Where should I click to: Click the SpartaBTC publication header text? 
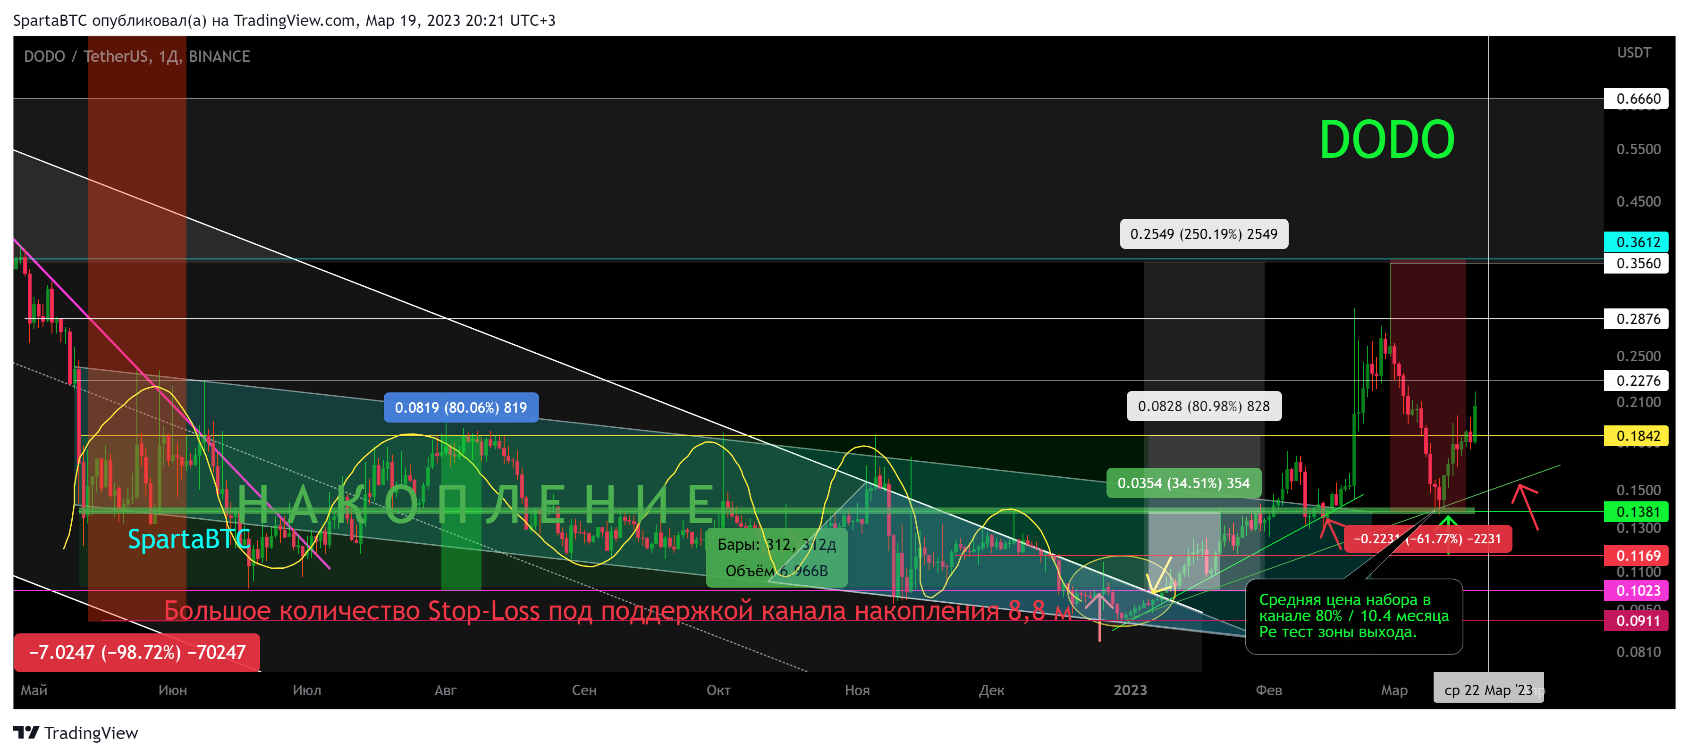[285, 20]
